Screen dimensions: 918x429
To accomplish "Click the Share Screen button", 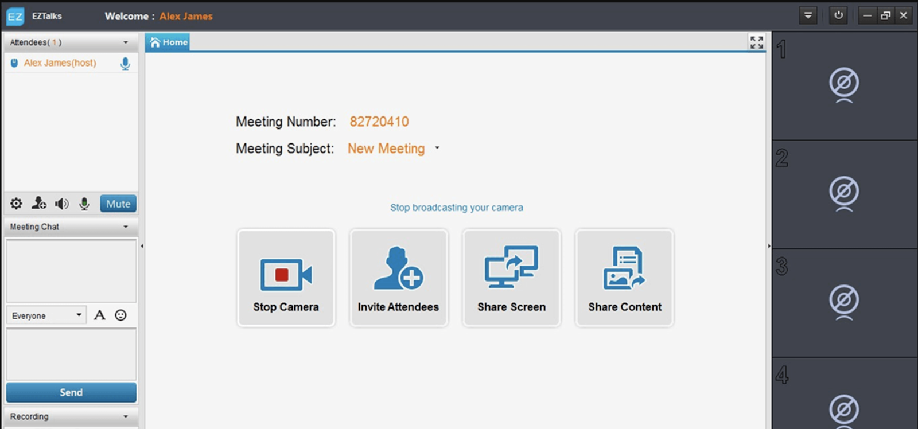I will coord(511,278).
